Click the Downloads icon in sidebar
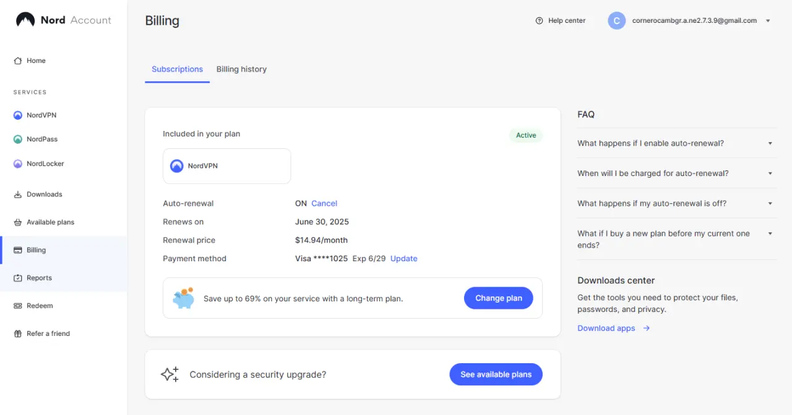Image resolution: width=792 pixels, height=415 pixels. (x=18, y=195)
